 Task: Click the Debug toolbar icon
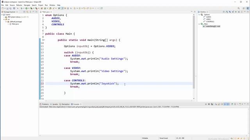click(x=21, y=8)
